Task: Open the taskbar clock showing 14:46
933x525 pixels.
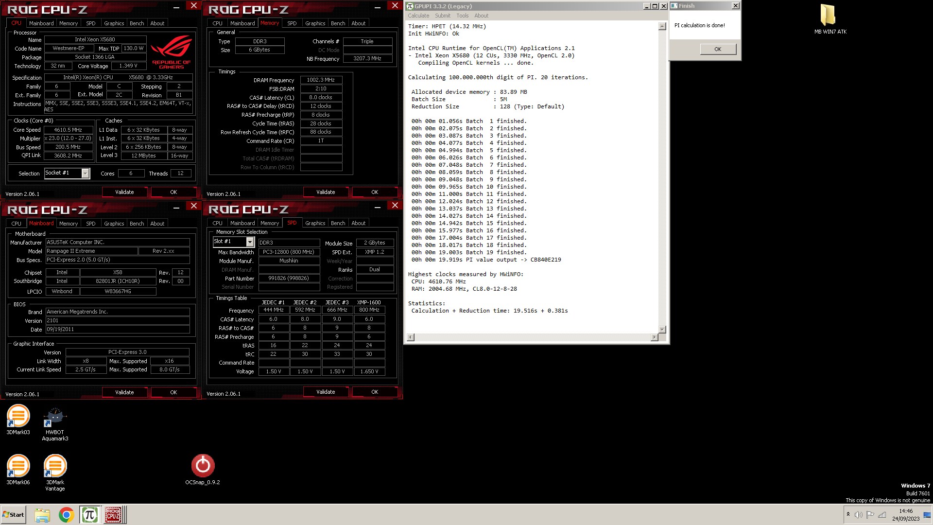Action: [x=906, y=515]
